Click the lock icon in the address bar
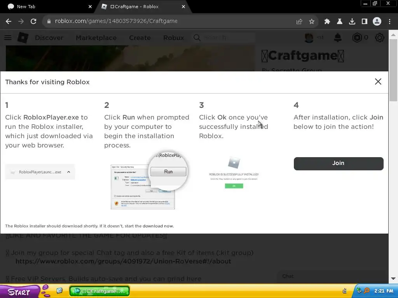The height and width of the screenshot is (298, 398). tap(49, 21)
